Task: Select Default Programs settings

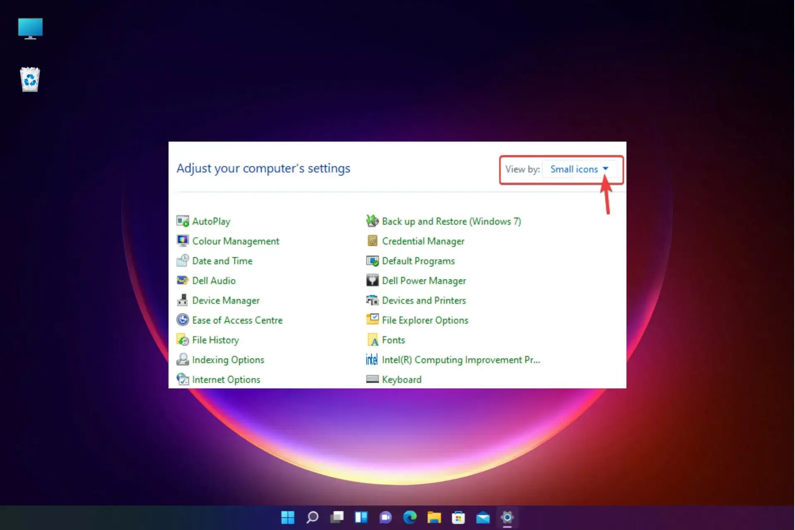Action: pos(418,261)
